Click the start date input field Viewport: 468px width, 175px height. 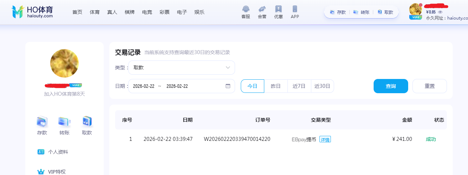click(x=144, y=86)
